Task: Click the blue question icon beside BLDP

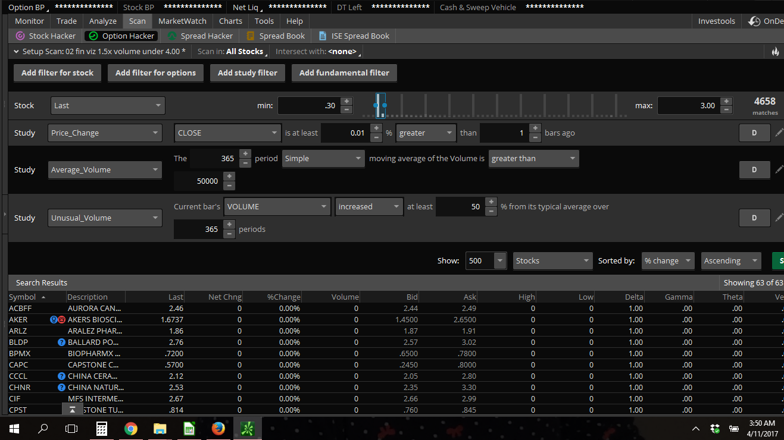Action: tap(61, 342)
